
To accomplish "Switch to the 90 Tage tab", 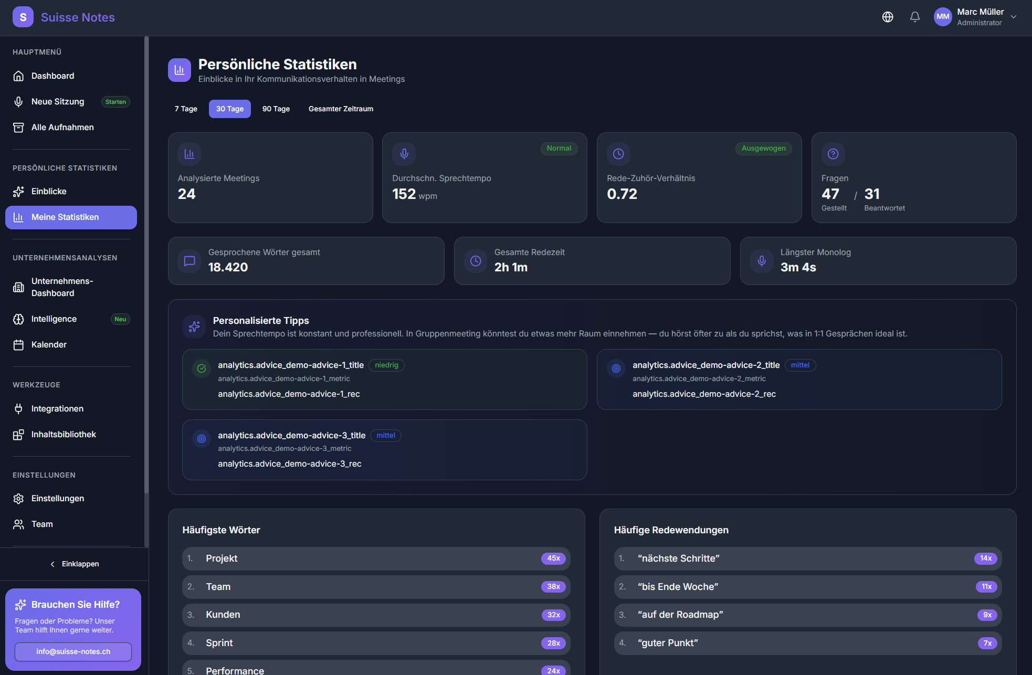I will click(x=276, y=109).
